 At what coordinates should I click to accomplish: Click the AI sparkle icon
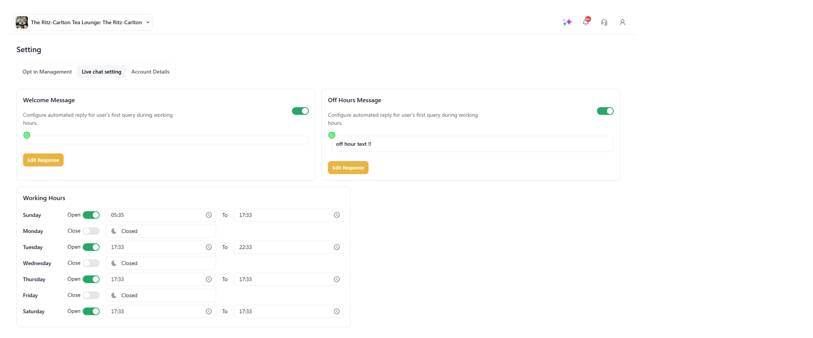(567, 22)
